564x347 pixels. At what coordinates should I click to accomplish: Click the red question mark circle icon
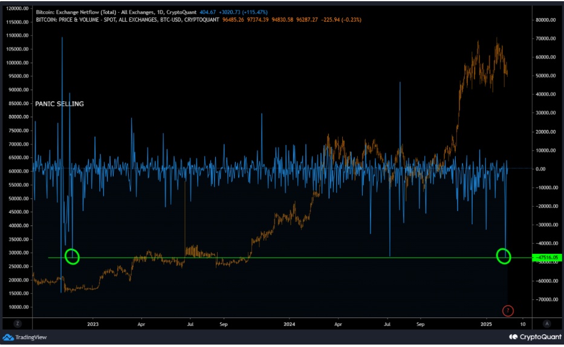[x=508, y=311]
